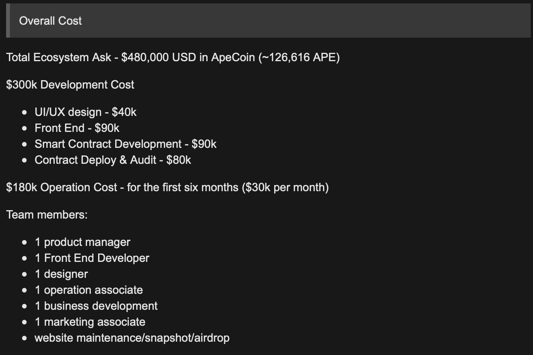Click the $30k per month text

pyautogui.click(x=286, y=187)
